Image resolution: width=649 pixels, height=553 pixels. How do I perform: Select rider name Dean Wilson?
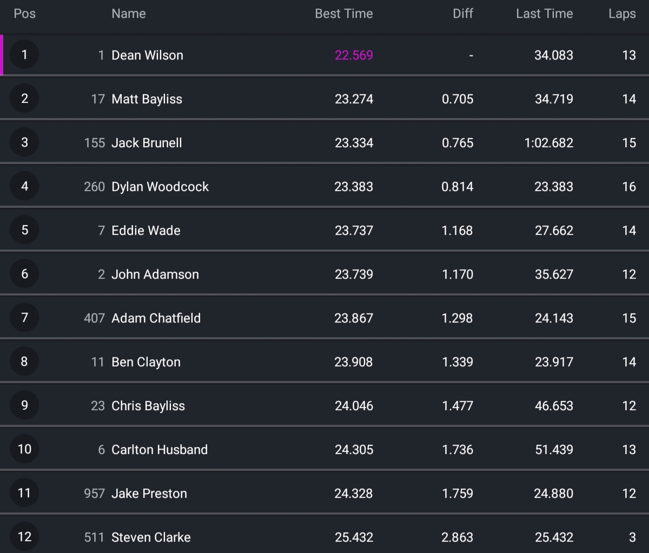point(147,55)
